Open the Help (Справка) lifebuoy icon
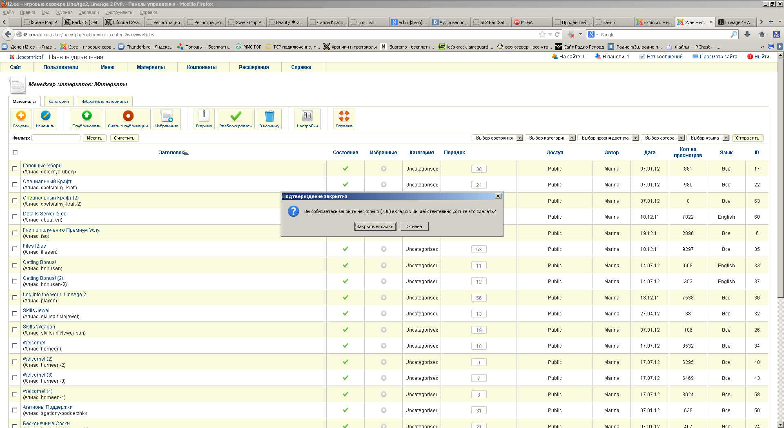Image resolution: width=784 pixels, height=428 pixels. tap(344, 119)
